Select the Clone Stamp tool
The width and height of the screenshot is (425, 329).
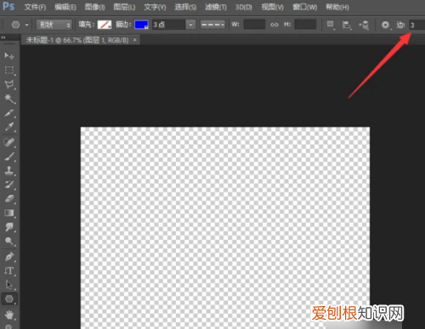9,170
